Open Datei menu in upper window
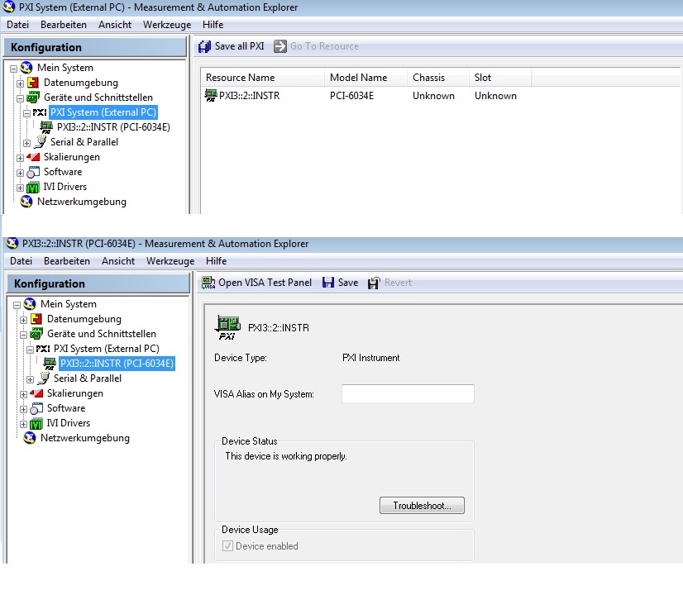The image size is (683, 595). click(x=18, y=25)
